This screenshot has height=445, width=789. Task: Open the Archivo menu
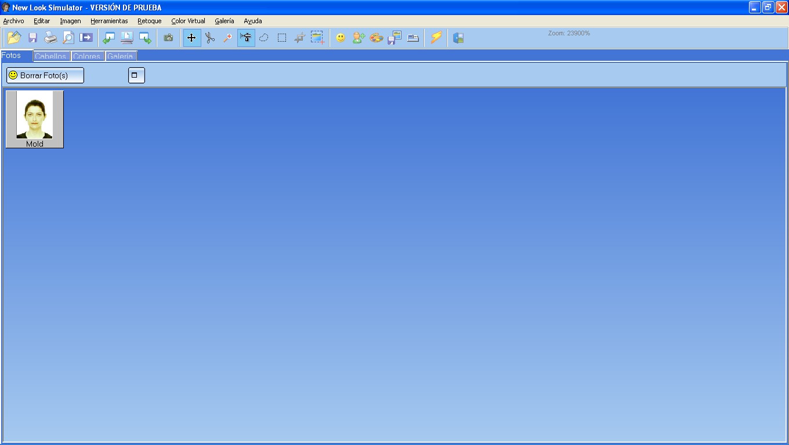[x=14, y=21]
